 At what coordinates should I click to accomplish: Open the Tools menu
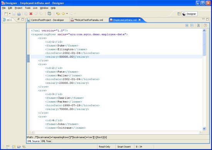[x=28, y=8]
